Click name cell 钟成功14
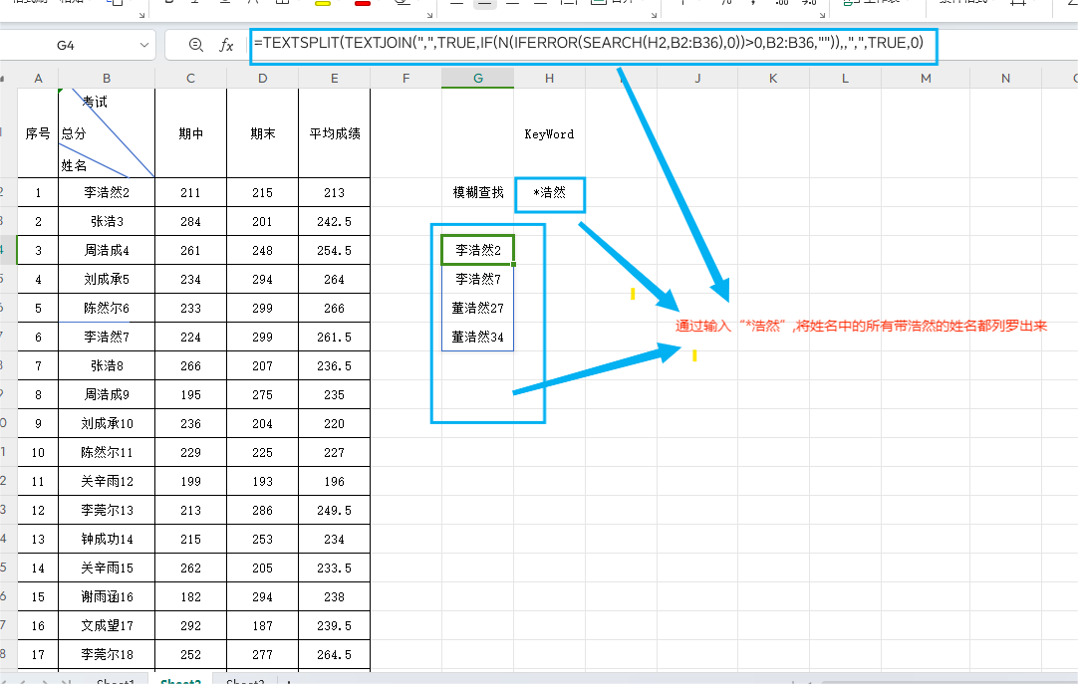Image resolution: width=1078 pixels, height=684 pixels. [x=107, y=539]
